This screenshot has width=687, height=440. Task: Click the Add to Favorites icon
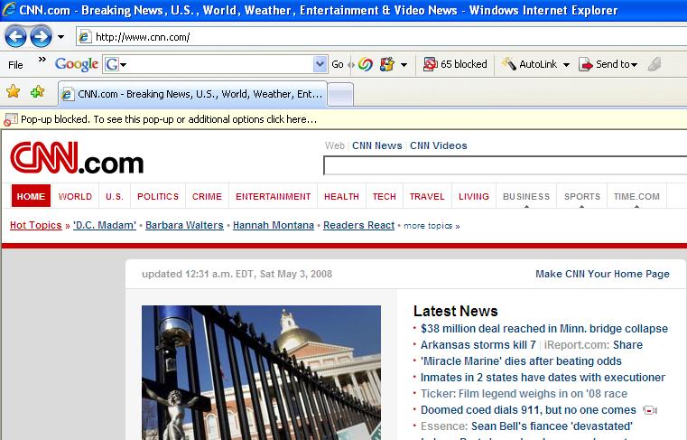pyautogui.click(x=37, y=92)
